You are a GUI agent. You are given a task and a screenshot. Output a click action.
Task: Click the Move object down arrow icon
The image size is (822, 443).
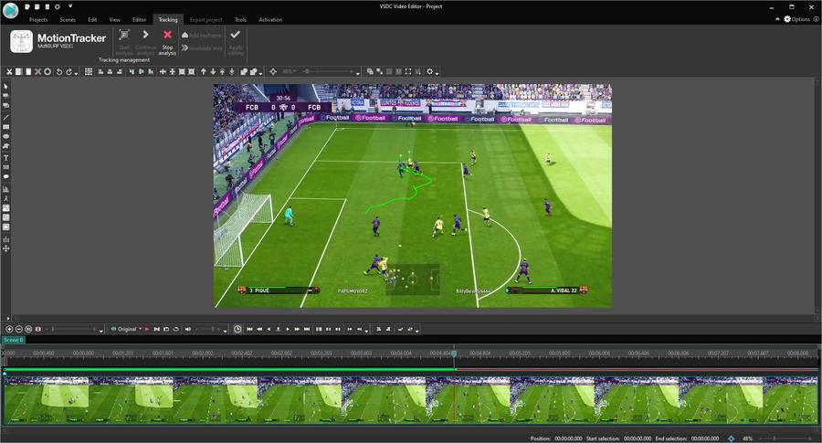213,72
